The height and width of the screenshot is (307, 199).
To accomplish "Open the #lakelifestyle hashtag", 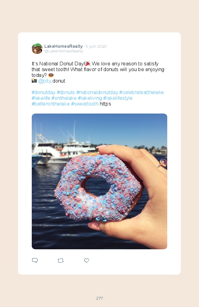I will coord(117,98).
